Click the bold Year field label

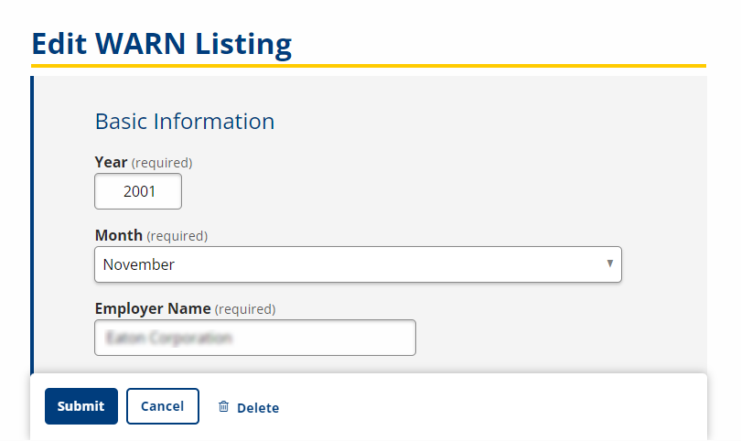click(x=111, y=162)
